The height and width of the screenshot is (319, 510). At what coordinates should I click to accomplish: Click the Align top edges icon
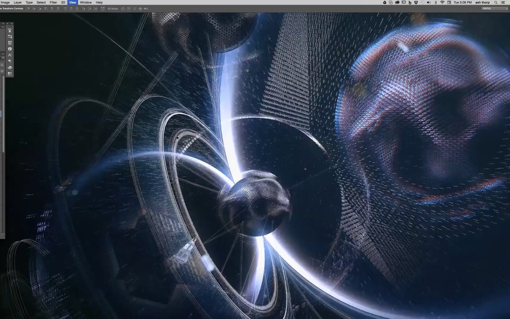[28, 9]
